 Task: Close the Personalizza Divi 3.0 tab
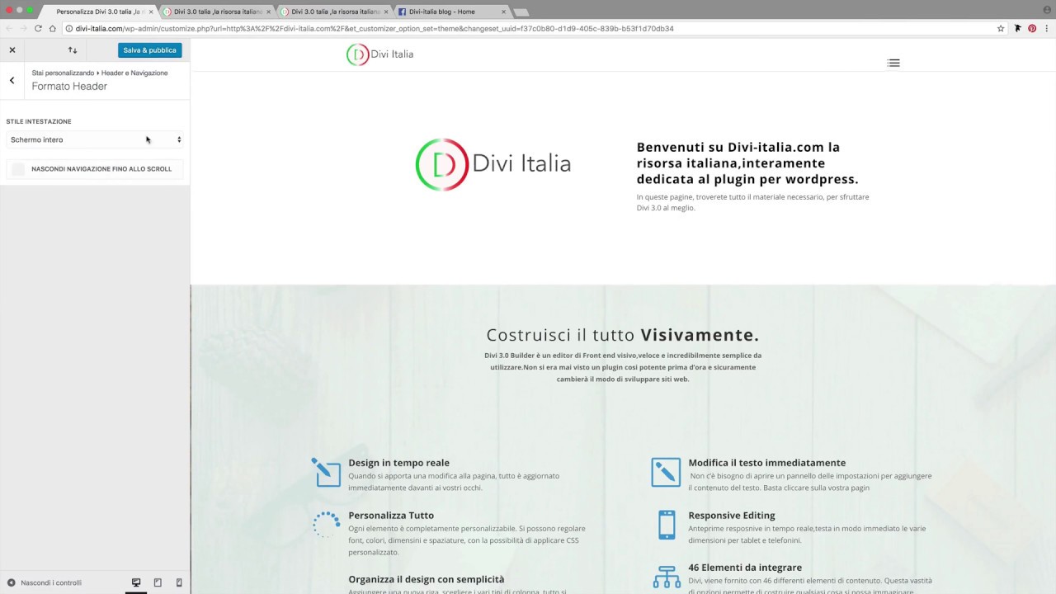coord(151,12)
